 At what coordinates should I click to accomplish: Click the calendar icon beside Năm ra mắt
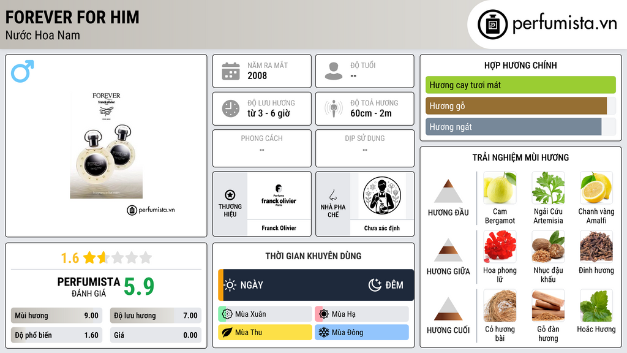tap(231, 71)
